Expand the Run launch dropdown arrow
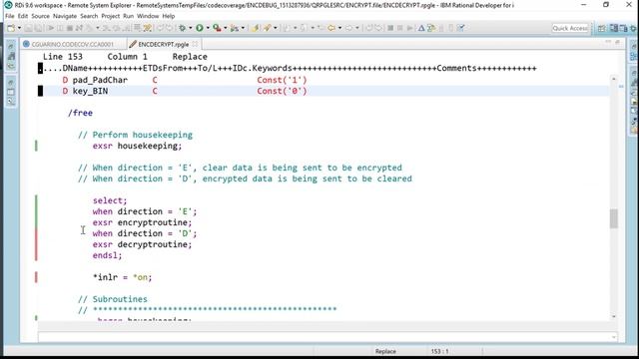Viewport: 639px width, 359px height. pos(208,28)
